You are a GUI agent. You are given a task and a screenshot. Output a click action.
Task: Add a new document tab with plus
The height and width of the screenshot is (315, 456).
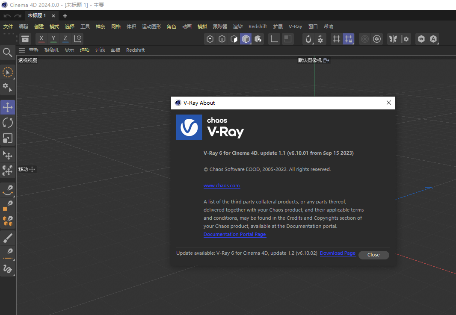click(65, 16)
